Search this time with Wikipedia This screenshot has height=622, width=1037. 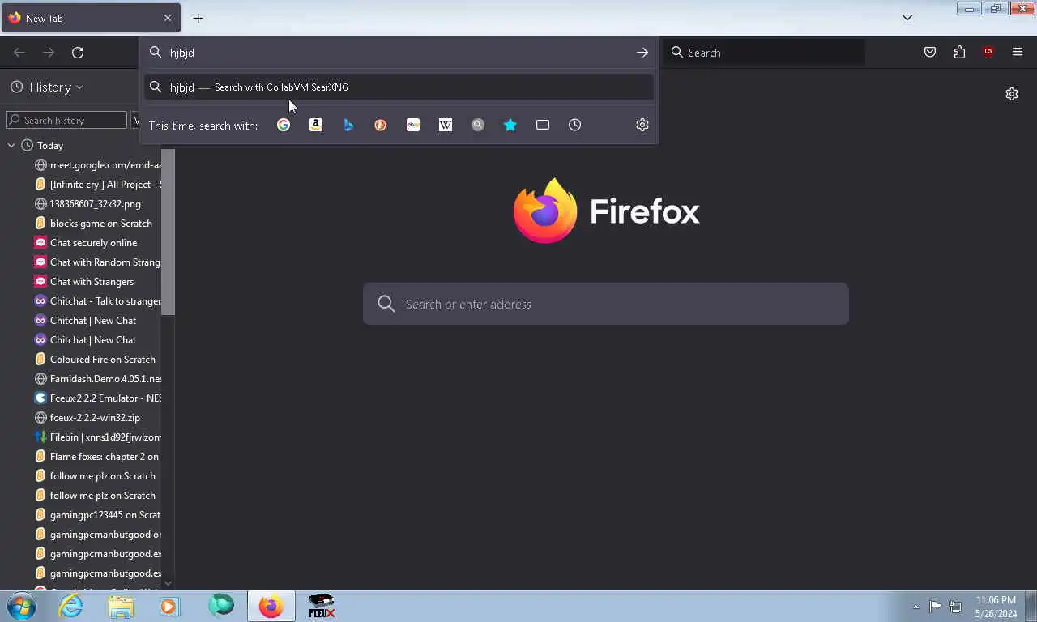[x=446, y=125]
